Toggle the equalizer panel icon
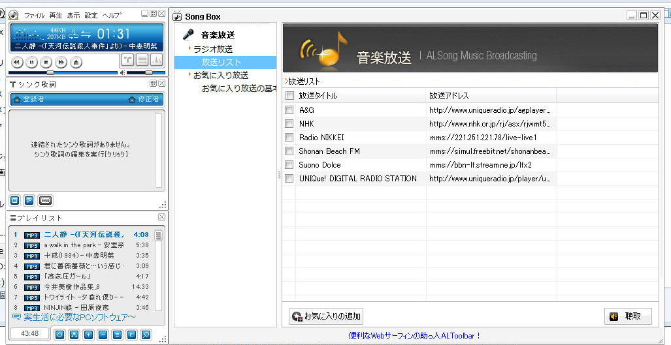This screenshot has width=671, height=345. 157,61
